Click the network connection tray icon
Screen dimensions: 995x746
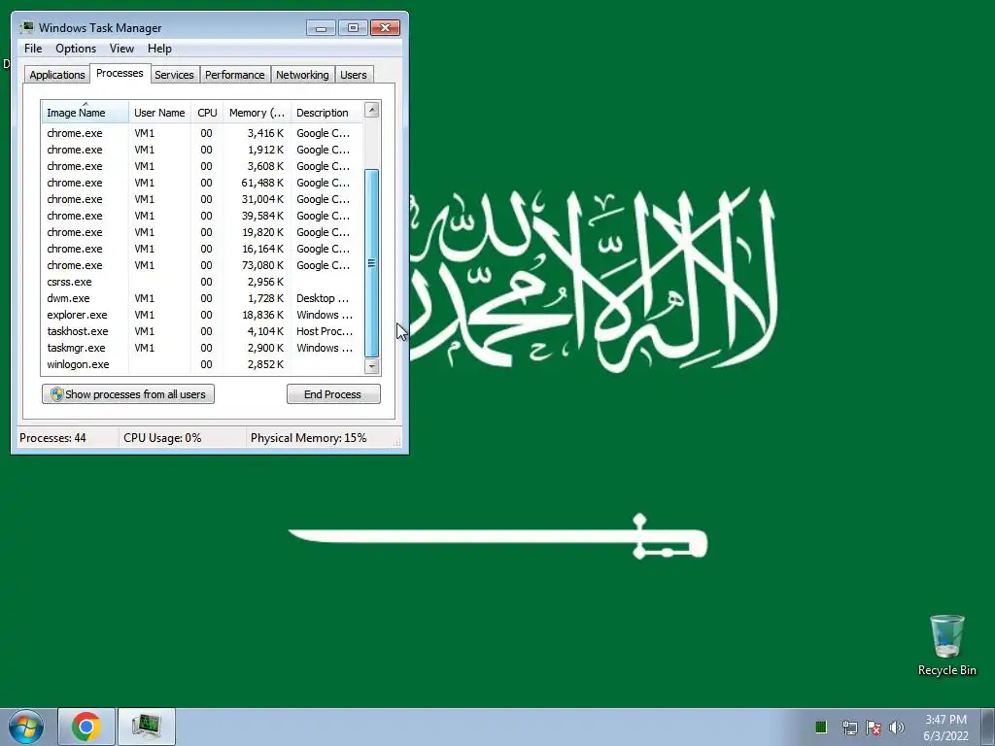(849, 727)
